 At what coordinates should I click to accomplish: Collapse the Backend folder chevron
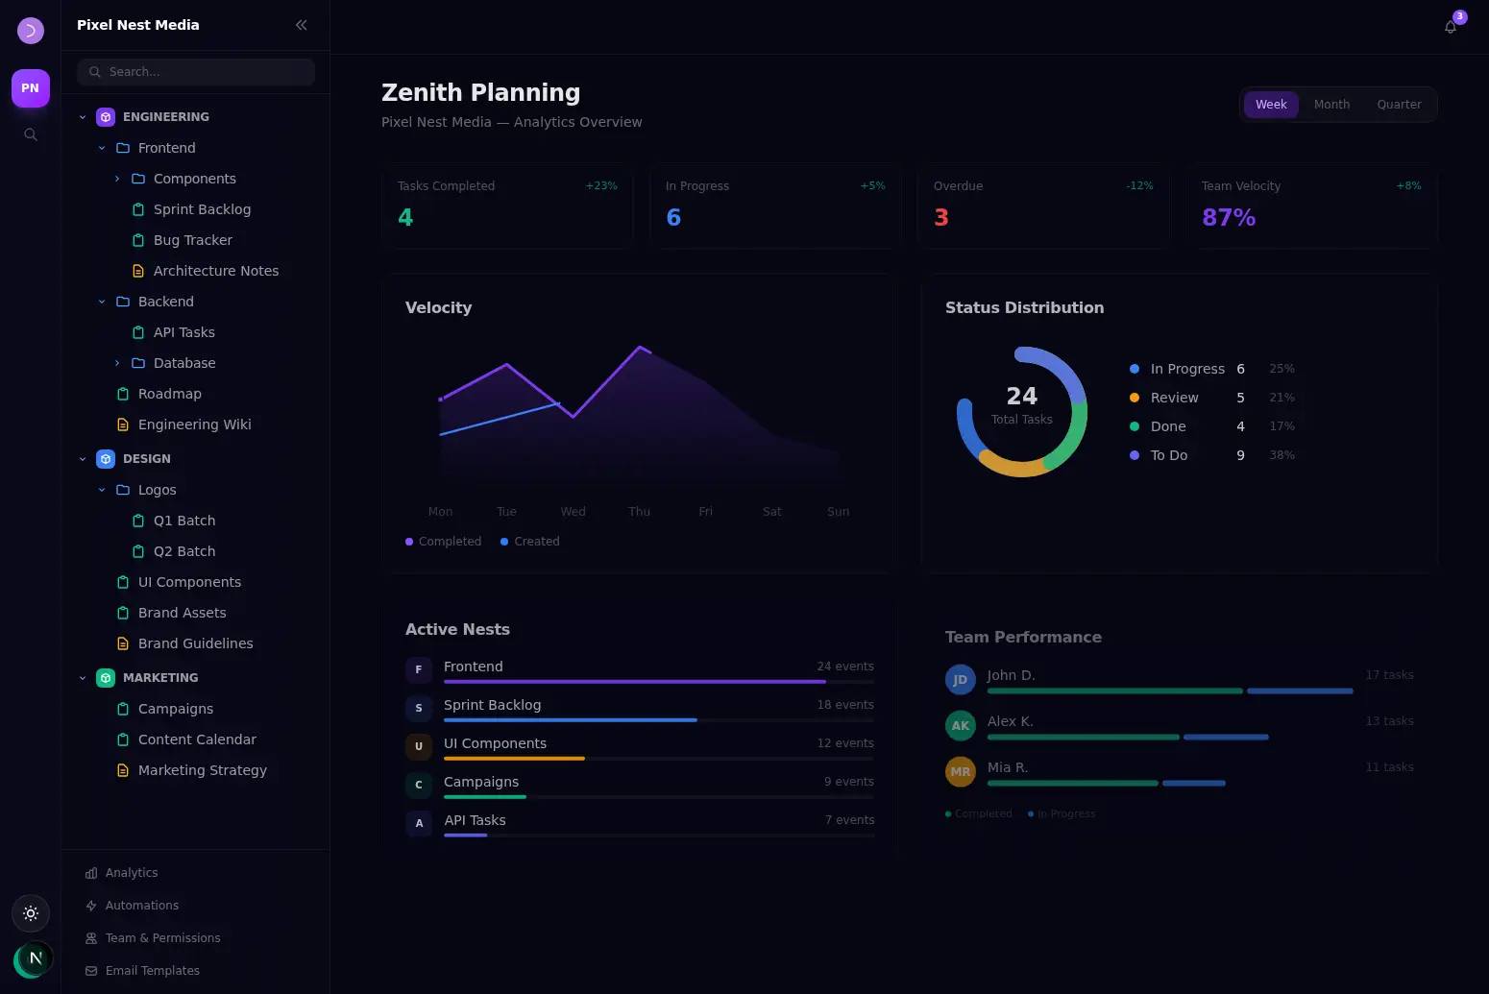point(102,302)
